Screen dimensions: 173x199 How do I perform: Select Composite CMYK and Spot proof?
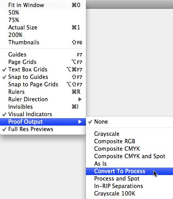tap(129, 156)
